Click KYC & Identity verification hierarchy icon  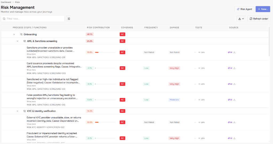[25, 111]
